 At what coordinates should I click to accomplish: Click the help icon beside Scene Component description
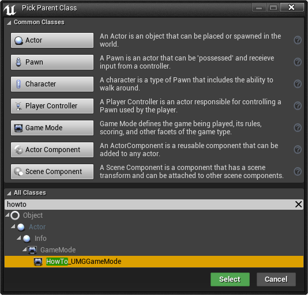tap(298, 172)
